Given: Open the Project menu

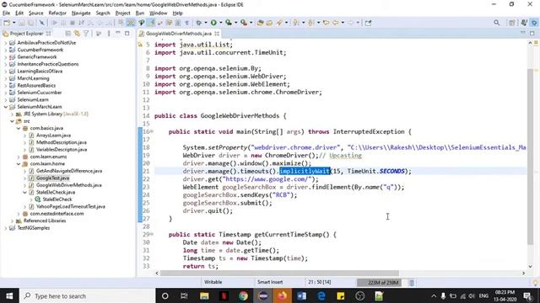Looking at the screenshot, I should point(122,13).
